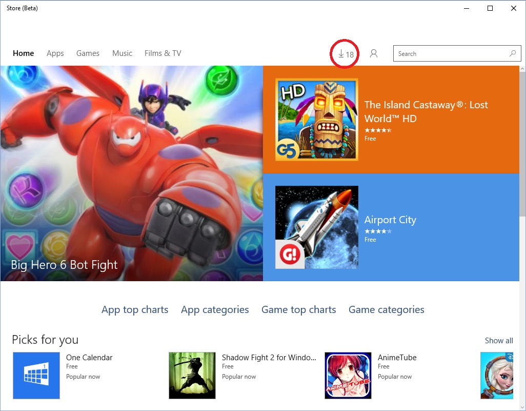
Task: Open The Island Castaway app icon
Action: (317, 120)
